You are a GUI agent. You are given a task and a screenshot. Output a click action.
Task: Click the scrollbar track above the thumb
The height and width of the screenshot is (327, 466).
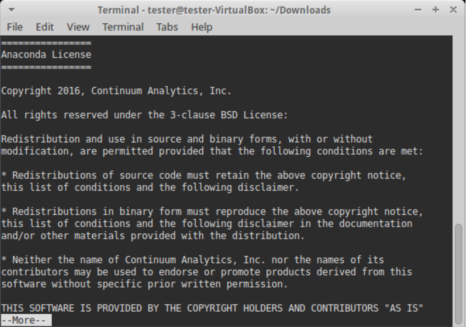[x=459, y=129]
